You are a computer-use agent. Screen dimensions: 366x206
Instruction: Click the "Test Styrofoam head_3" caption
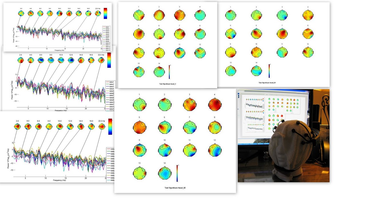point(168,84)
